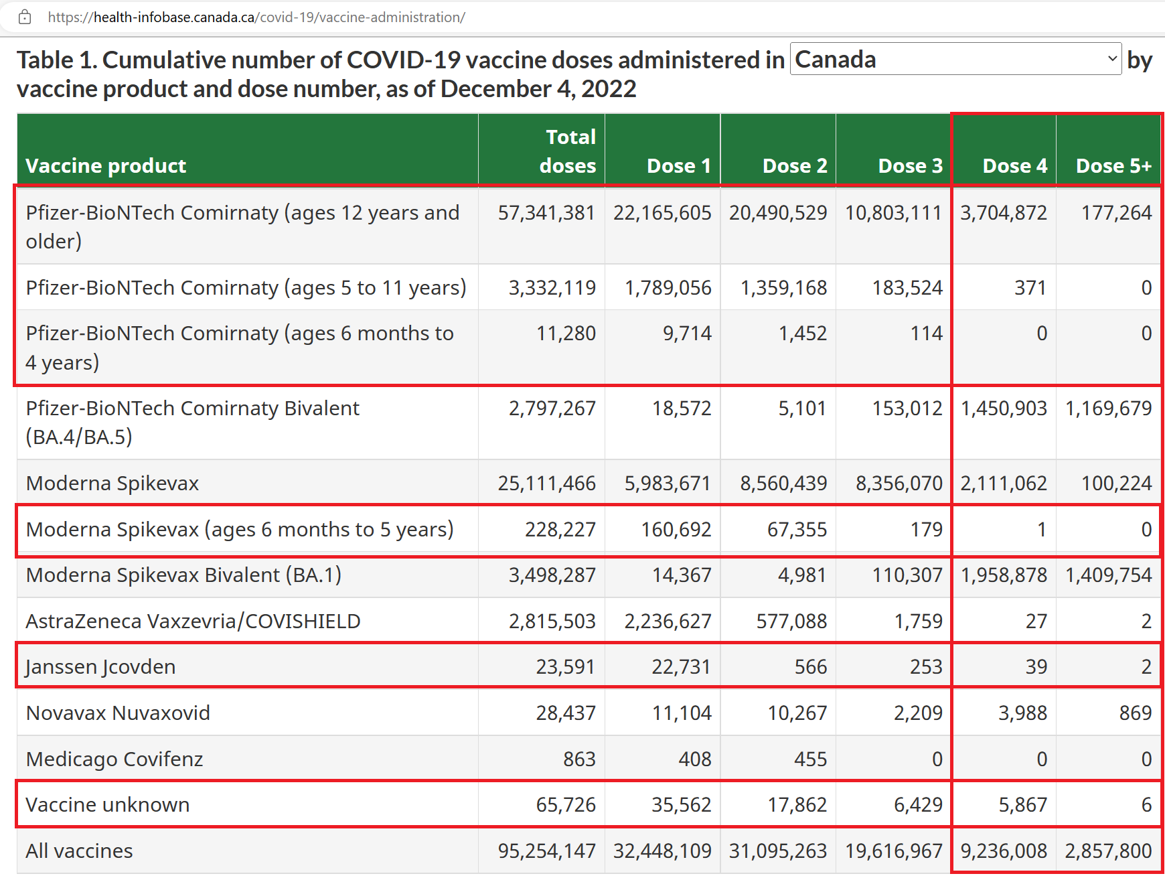This screenshot has height=882, width=1165.
Task: Open the Canada region dropdown
Action: coord(955,59)
